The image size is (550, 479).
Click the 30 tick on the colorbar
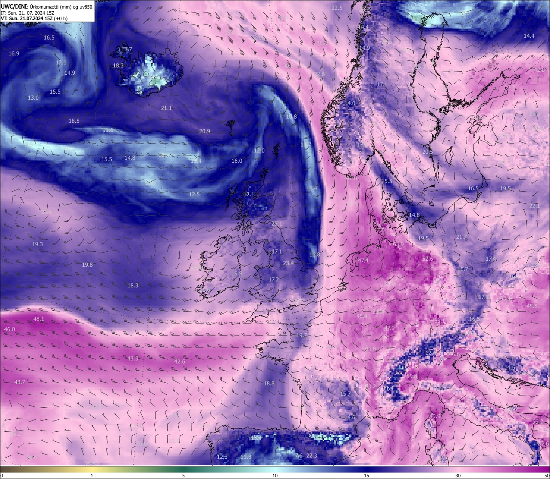[x=458, y=476]
